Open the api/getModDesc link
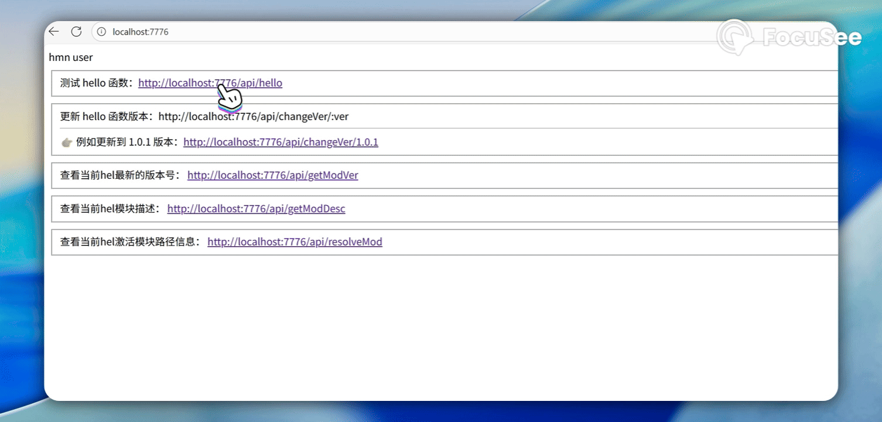 [256, 209]
